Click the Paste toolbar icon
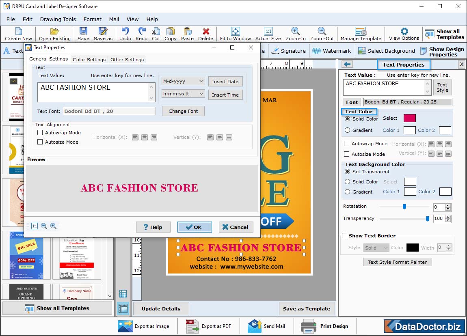The image size is (467, 336). click(x=187, y=34)
